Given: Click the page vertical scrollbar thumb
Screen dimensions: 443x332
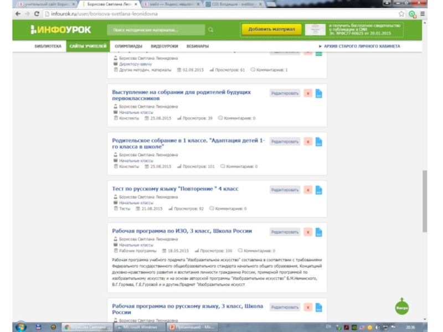Looking at the screenshot, I should (425, 201).
